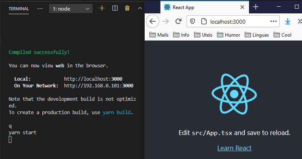Open the browser downloads arrow
The height and width of the screenshot is (159, 302).
[287, 22]
